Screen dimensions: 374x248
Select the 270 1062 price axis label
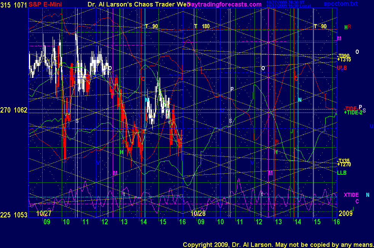pos(14,110)
